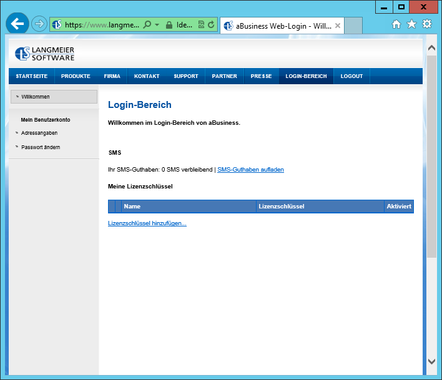The width and height of the screenshot is (442, 380).
Task: Click the scrollbar up arrow
Action: 431,48
